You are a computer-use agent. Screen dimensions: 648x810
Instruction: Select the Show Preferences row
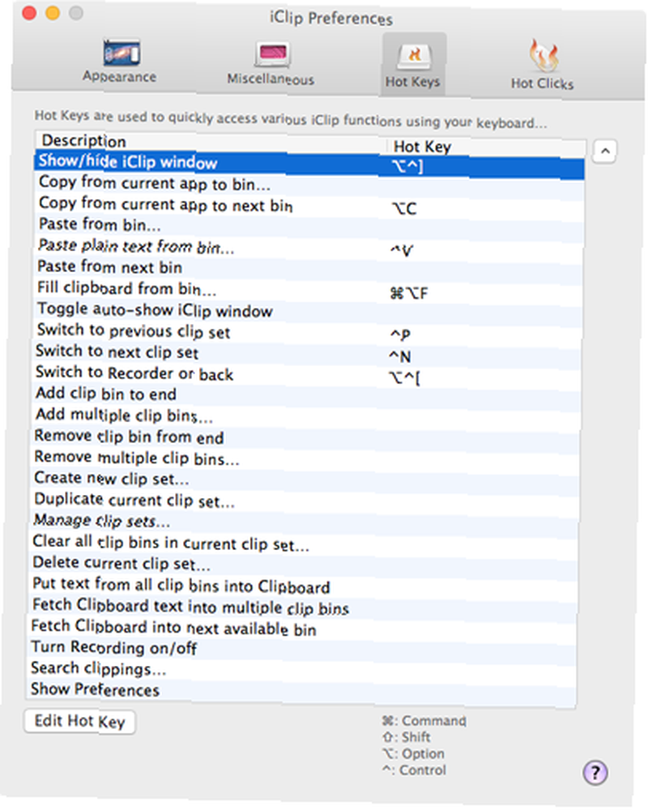point(303,690)
